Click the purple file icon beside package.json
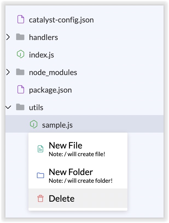 click(x=21, y=90)
